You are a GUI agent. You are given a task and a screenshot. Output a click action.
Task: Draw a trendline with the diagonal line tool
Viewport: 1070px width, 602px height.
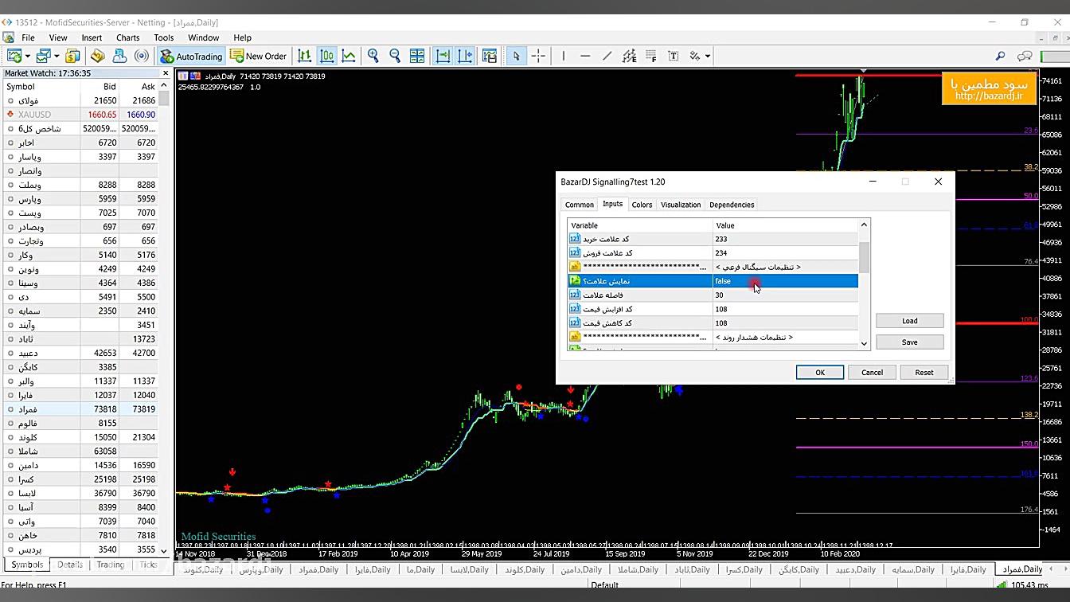pyautogui.click(x=607, y=56)
